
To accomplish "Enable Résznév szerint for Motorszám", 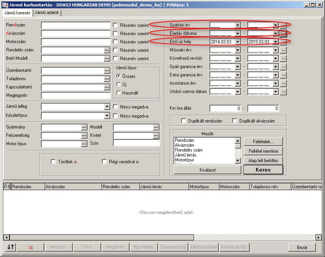I will (x=115, y=42).
